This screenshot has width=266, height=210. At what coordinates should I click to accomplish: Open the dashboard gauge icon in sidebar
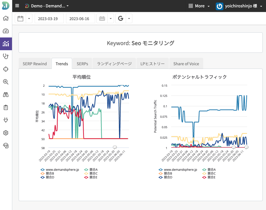click(x=6, y=31)
